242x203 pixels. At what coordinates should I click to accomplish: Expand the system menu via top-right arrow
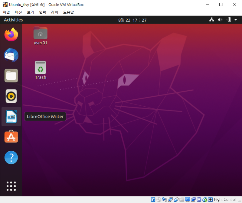(x=235, y=20)
